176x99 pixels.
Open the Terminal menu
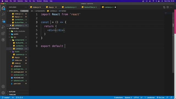point(39,1)
